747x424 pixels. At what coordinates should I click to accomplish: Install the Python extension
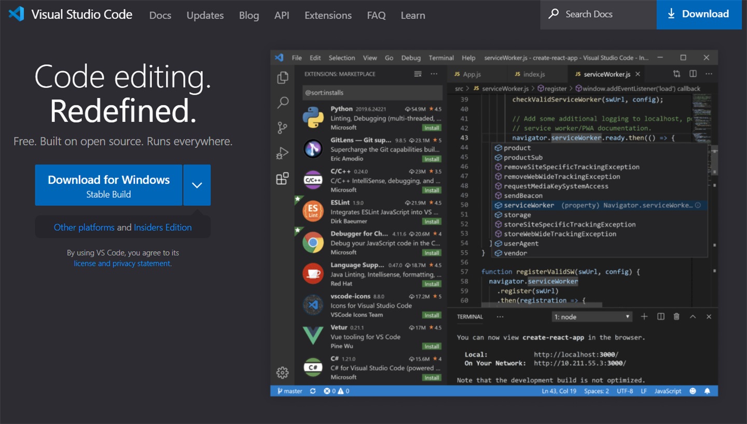click(432, 127)
